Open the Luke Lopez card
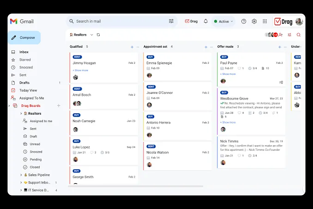This screenshot has height=209, width=313. pyautogui.click(x=104, y=151)
